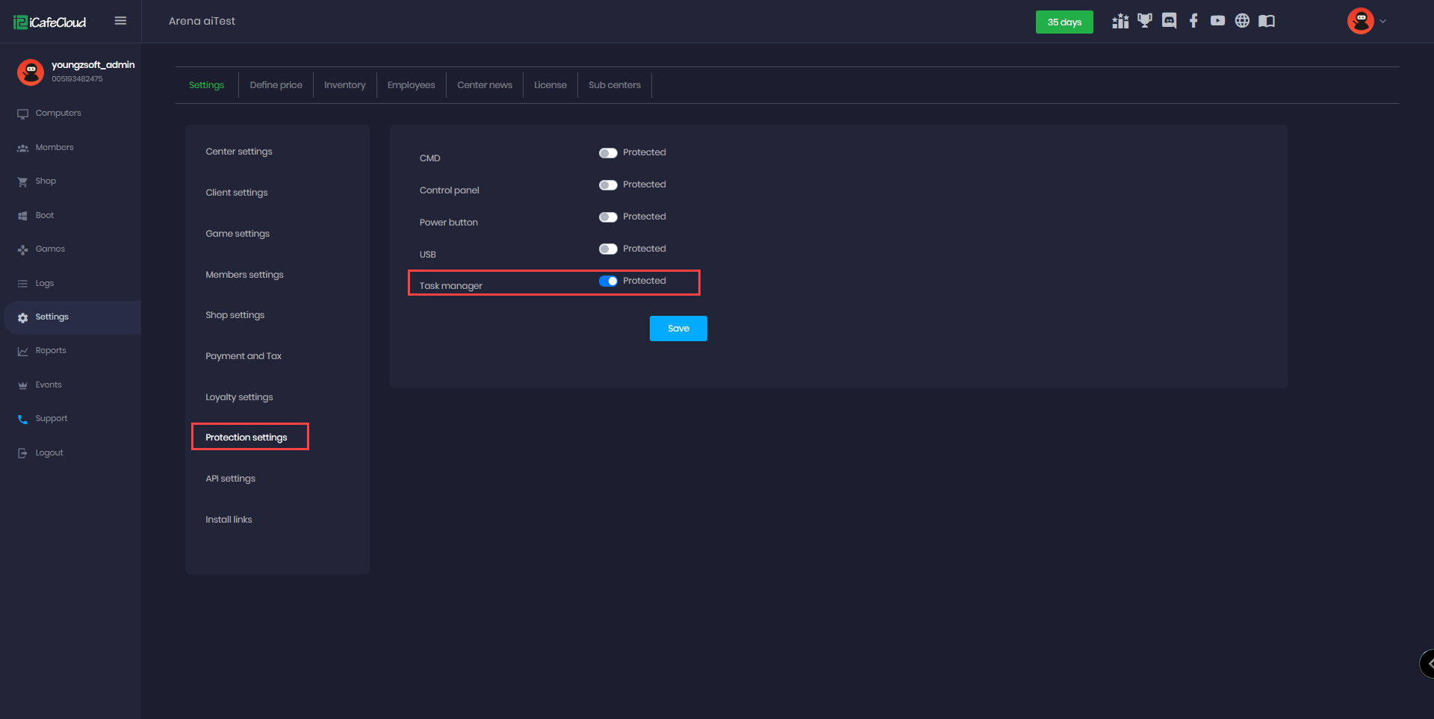Click the green 35 days button
This screenshot has width=1434, height=719.
[1064, 22]
